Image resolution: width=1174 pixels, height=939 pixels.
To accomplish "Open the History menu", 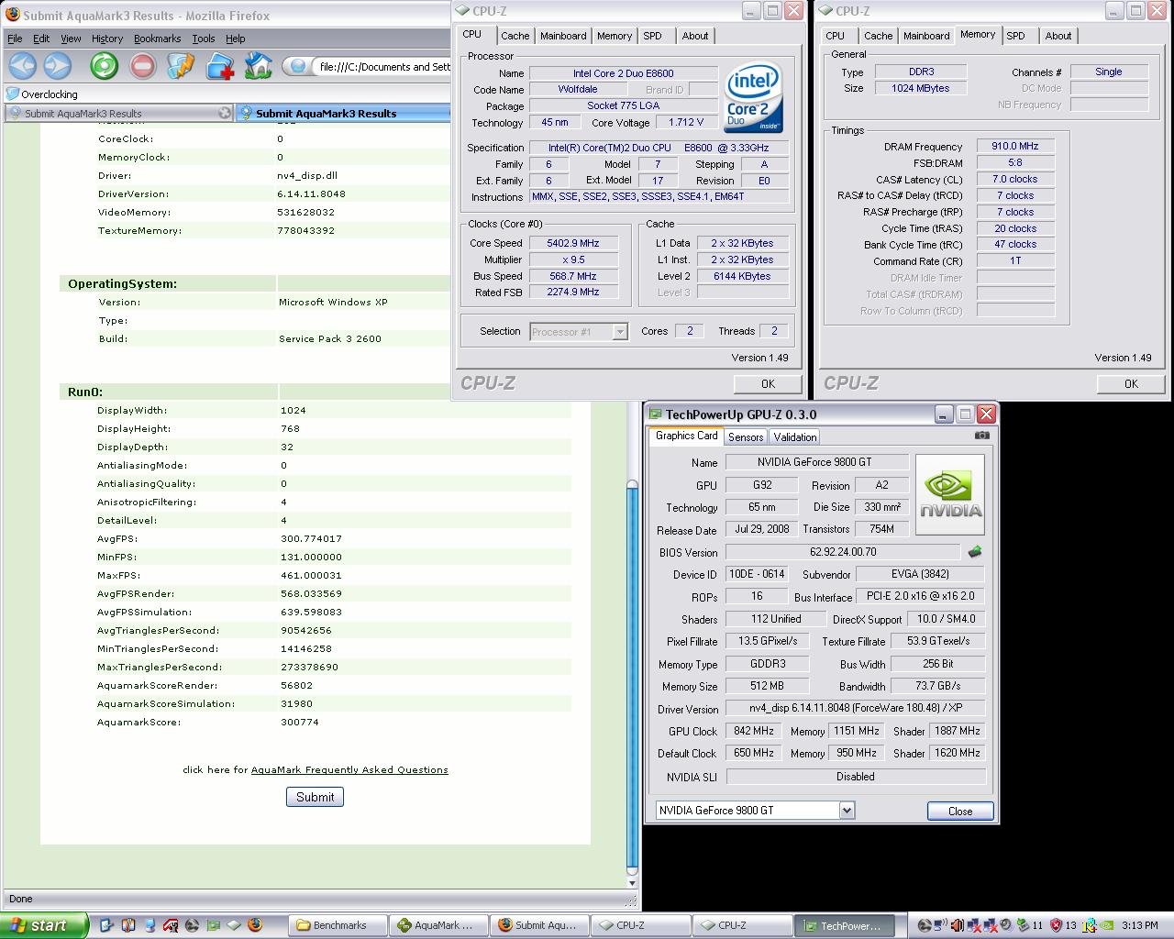I will (x=106, y=39).
